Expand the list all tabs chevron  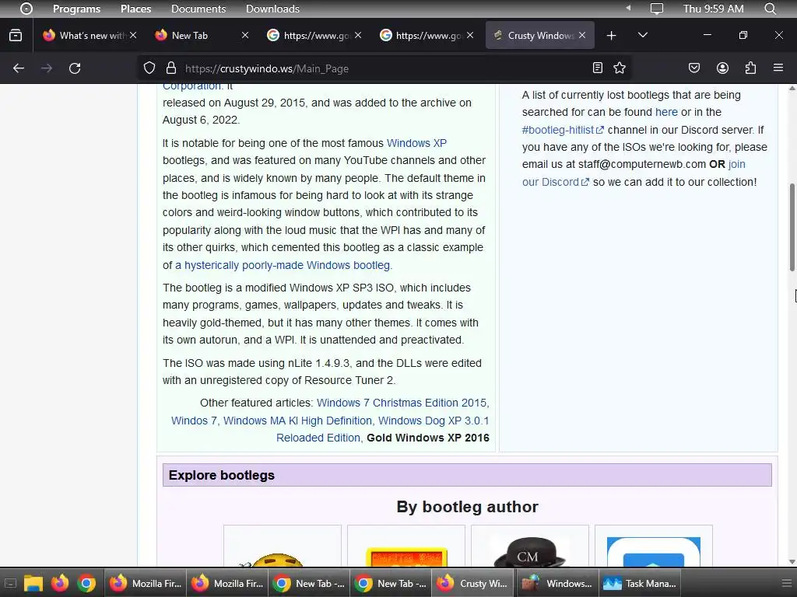click(642, 35)
